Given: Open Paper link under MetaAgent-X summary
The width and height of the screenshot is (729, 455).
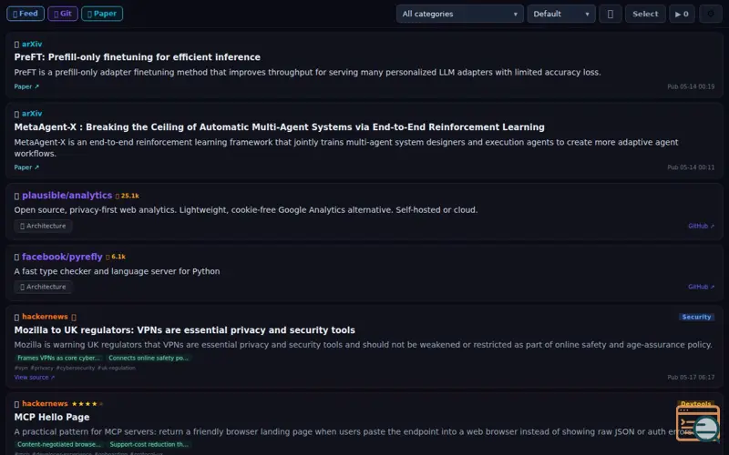Looking at the screenshot, I should 26,167.
